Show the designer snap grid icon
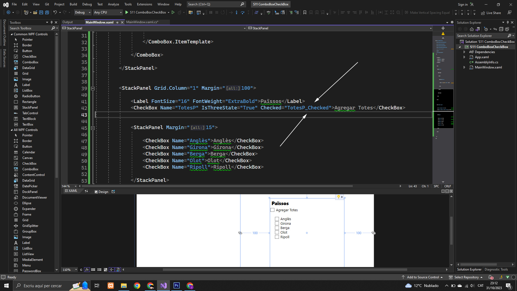Screen dimensions: 517x291 click(93, 270)
